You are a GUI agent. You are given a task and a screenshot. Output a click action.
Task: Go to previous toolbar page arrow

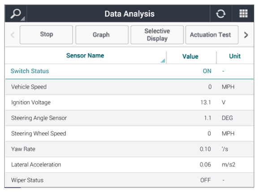13,35
